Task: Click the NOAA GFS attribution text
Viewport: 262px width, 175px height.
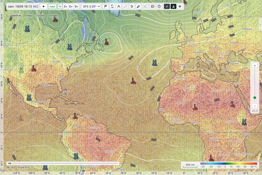Action: click(x=24, y=167)
